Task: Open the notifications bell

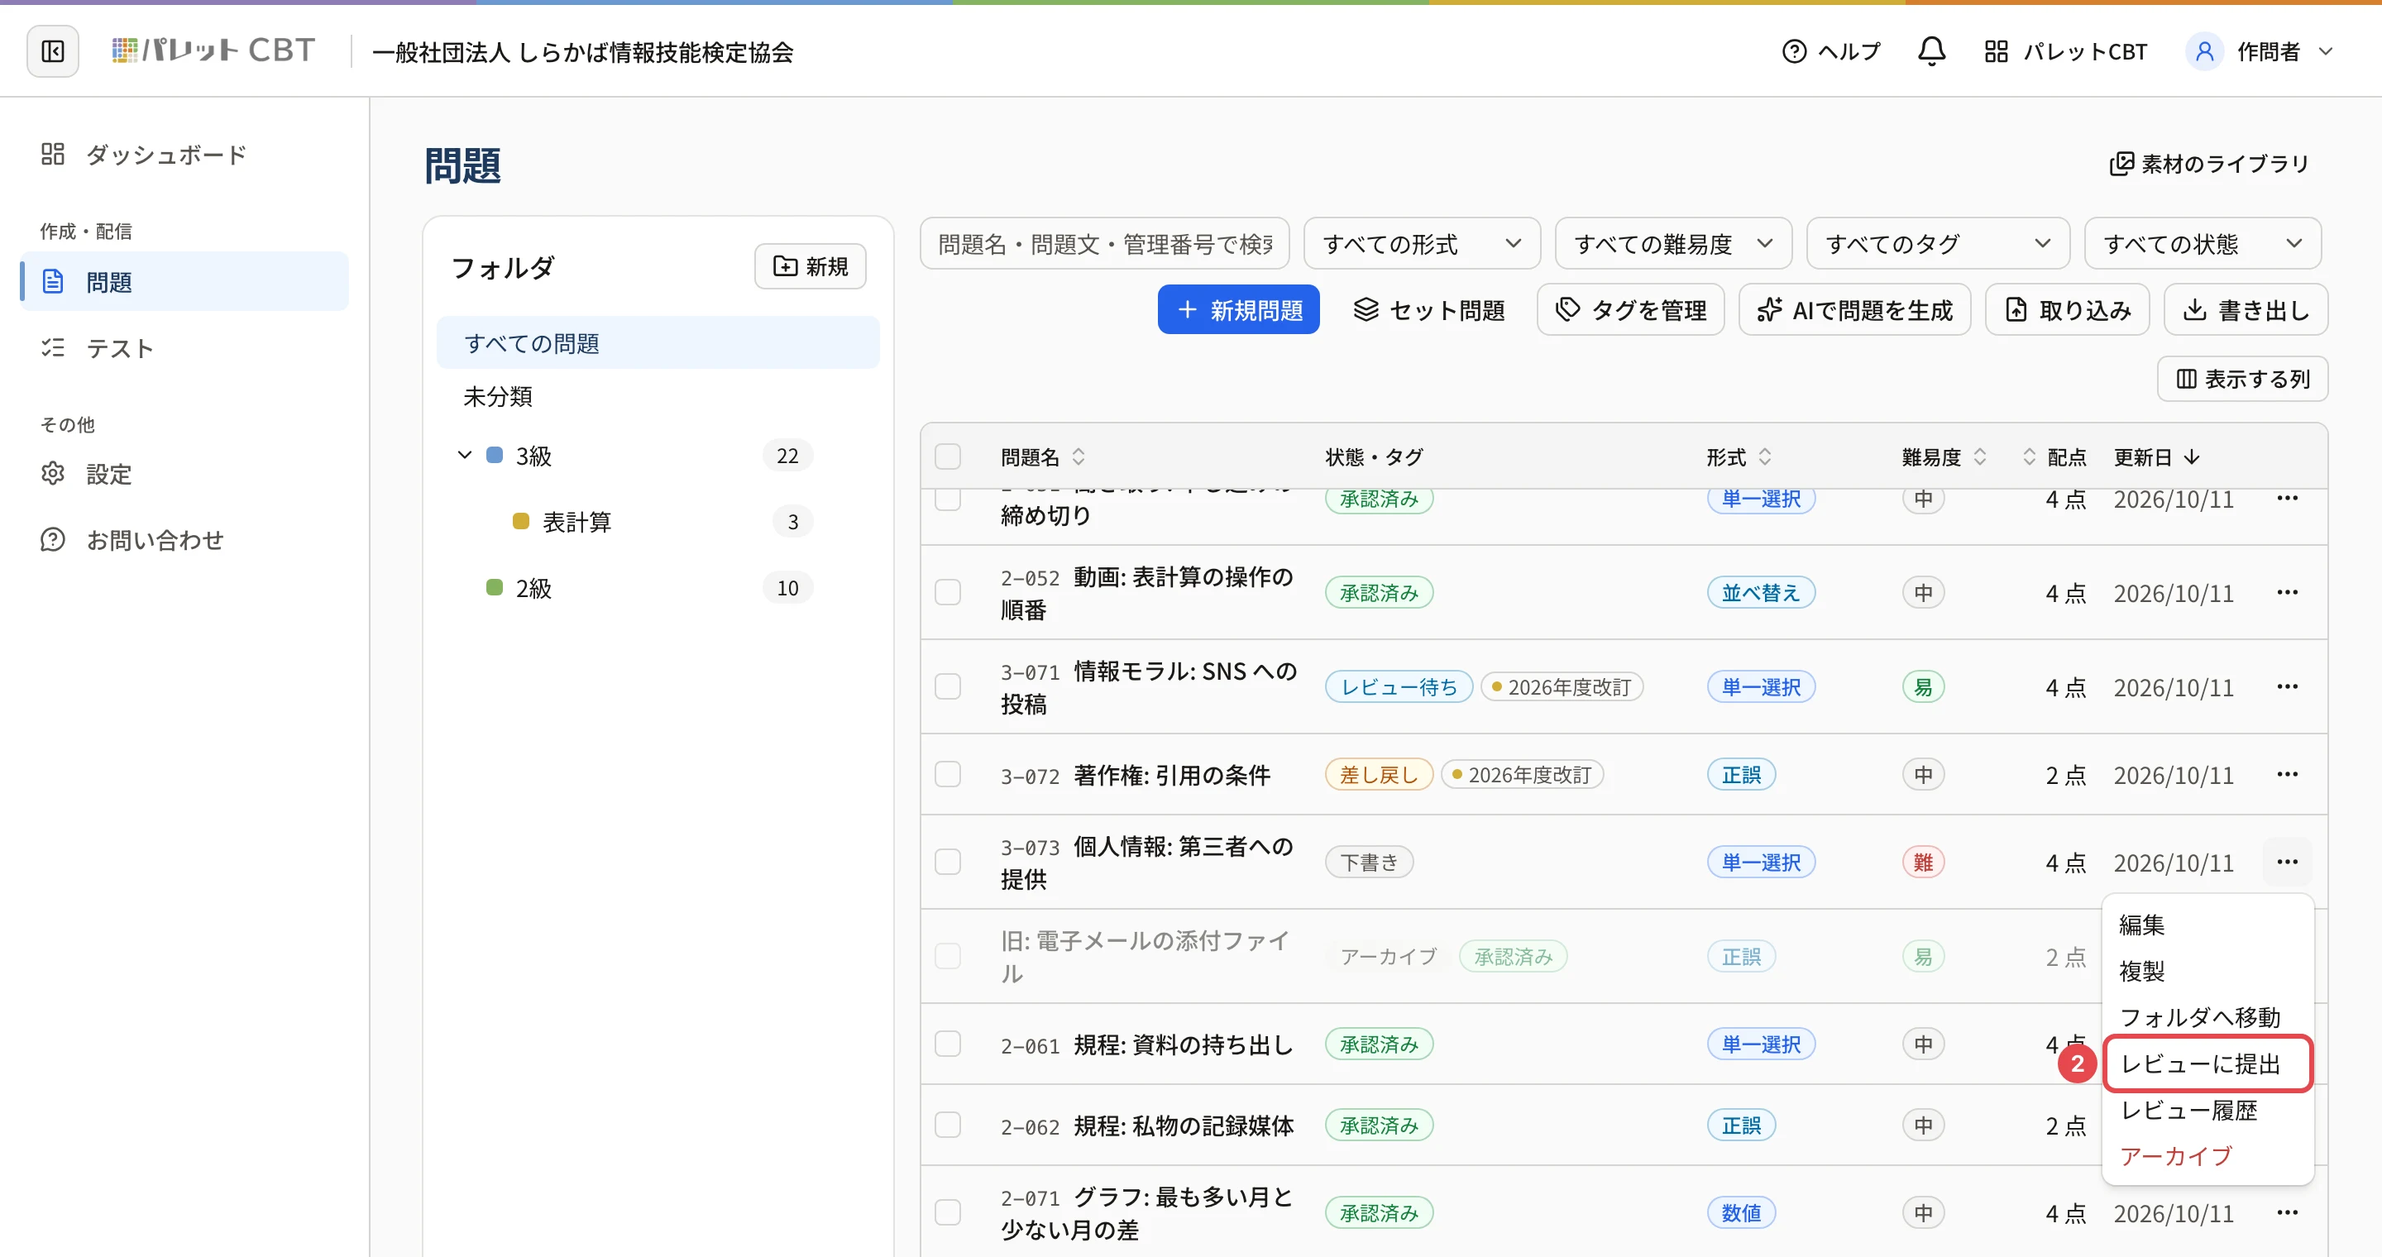Action: [1930, 50]
